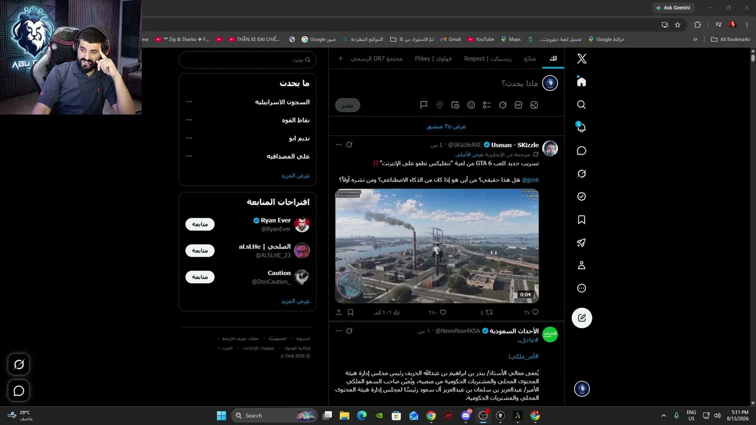This screenshot has height=425, width=756.
Task: Open the ريسبكت | Respect tab
Action: click(x=488, y=58)
